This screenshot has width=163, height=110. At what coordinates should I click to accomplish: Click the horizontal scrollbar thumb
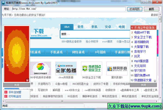pyautogui.click(x=62, y=101)
